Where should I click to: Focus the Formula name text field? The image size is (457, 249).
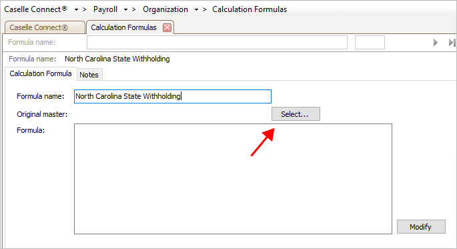click(173, 97)
